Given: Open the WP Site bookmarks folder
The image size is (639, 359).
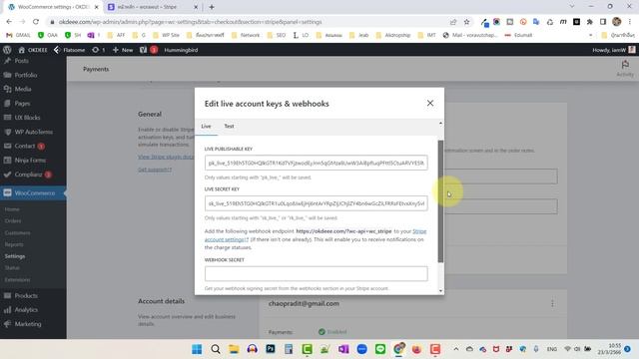Looking at the screenshot, I should tap(167, 35).
